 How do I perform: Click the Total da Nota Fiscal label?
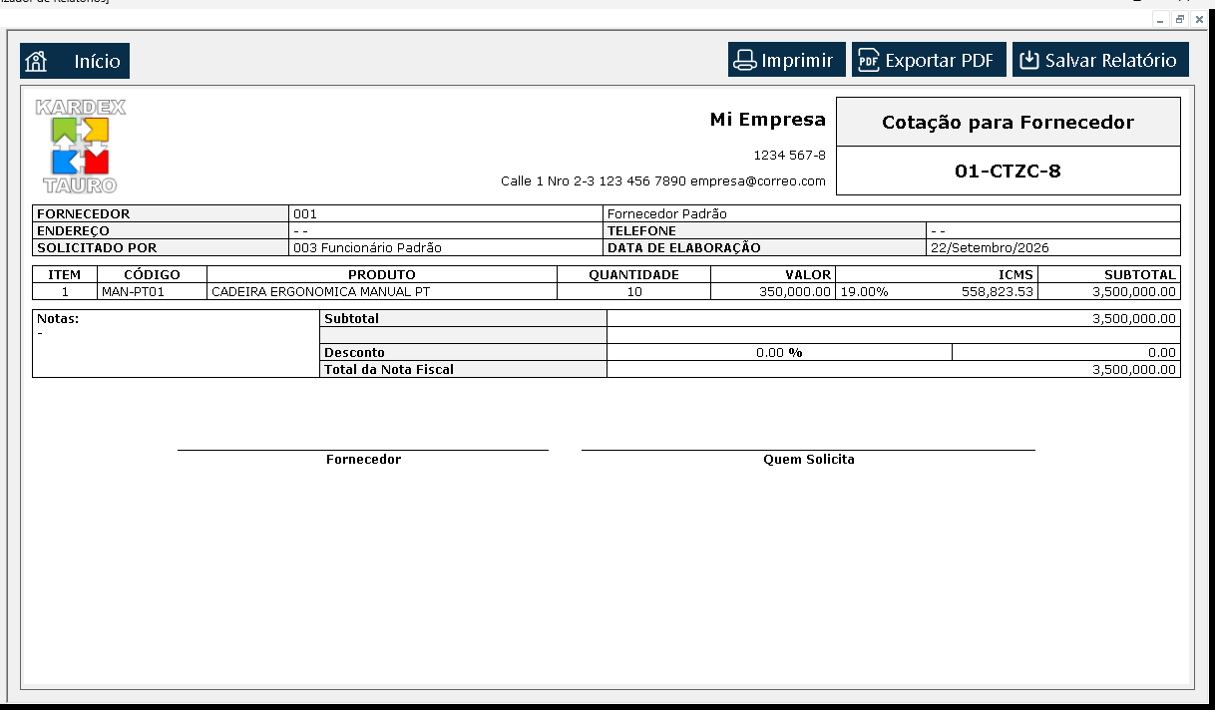[389, 369]
